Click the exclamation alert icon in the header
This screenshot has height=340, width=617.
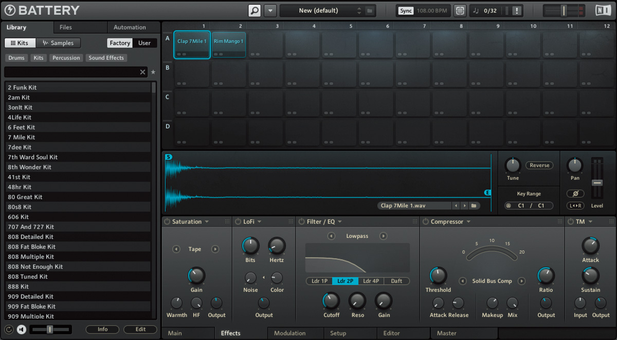tap(517, 11)
